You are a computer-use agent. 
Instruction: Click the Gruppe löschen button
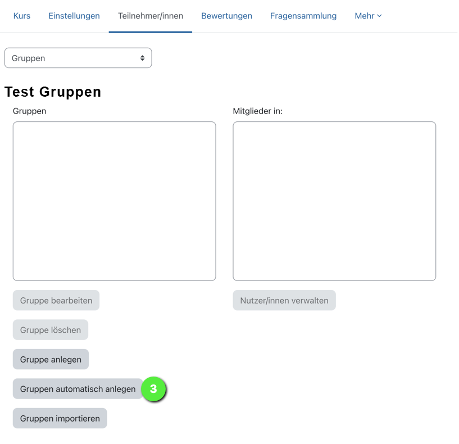click(x=50, y=330)
